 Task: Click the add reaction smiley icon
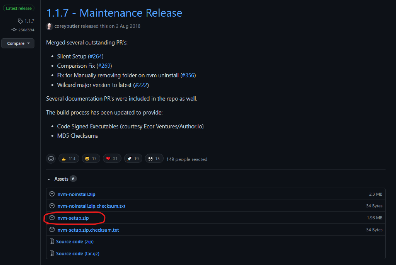tap(51, 159)
